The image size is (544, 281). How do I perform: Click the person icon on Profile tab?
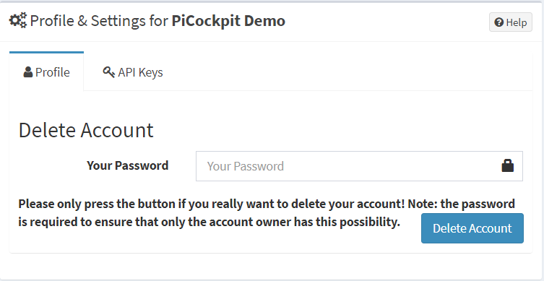[28, 72]
